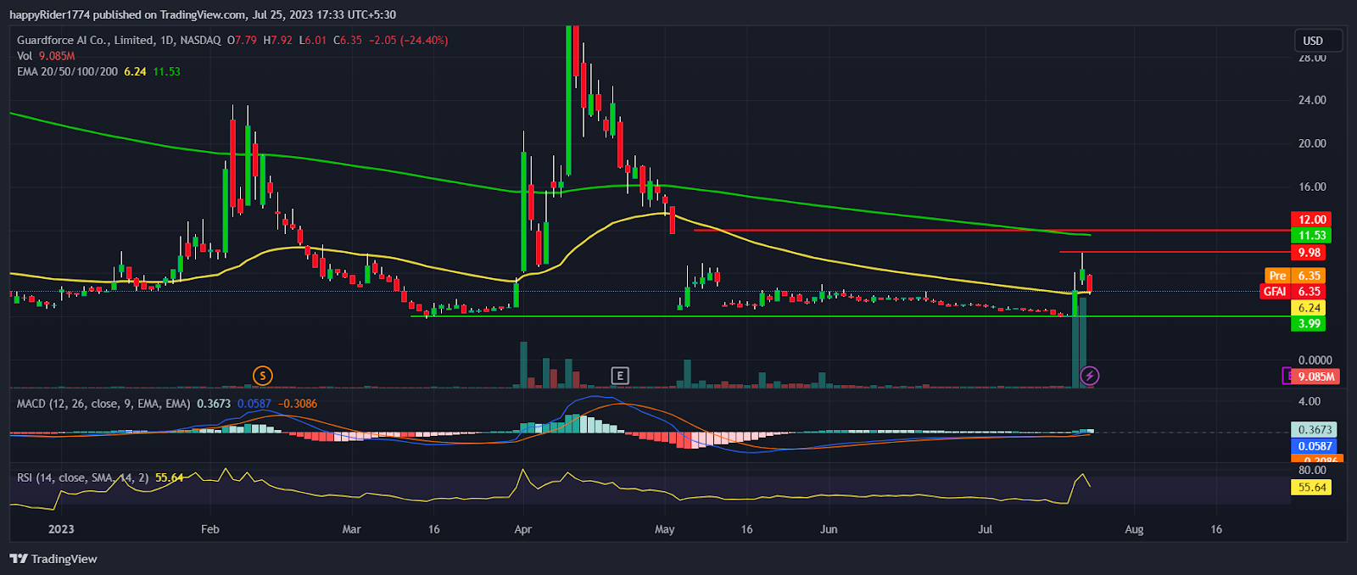
Task: Click the orange S split marker icon
Action: click(x=263, y=376)
